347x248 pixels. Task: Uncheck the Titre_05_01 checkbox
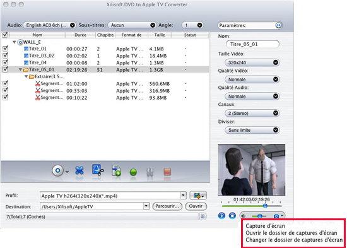click(5, 69)
